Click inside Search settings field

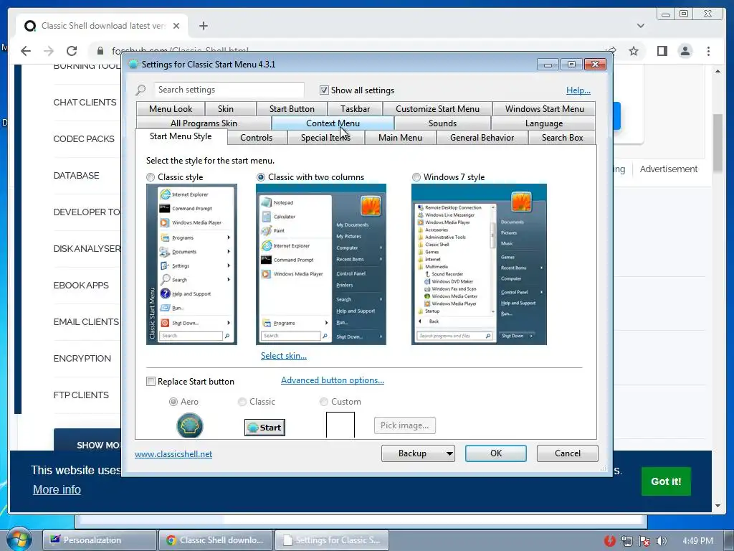click(x=229, y=90)
